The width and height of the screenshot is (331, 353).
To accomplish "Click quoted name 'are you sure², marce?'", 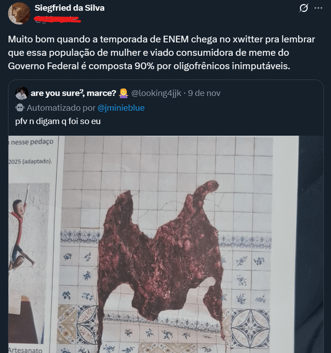I will point(73,93).
